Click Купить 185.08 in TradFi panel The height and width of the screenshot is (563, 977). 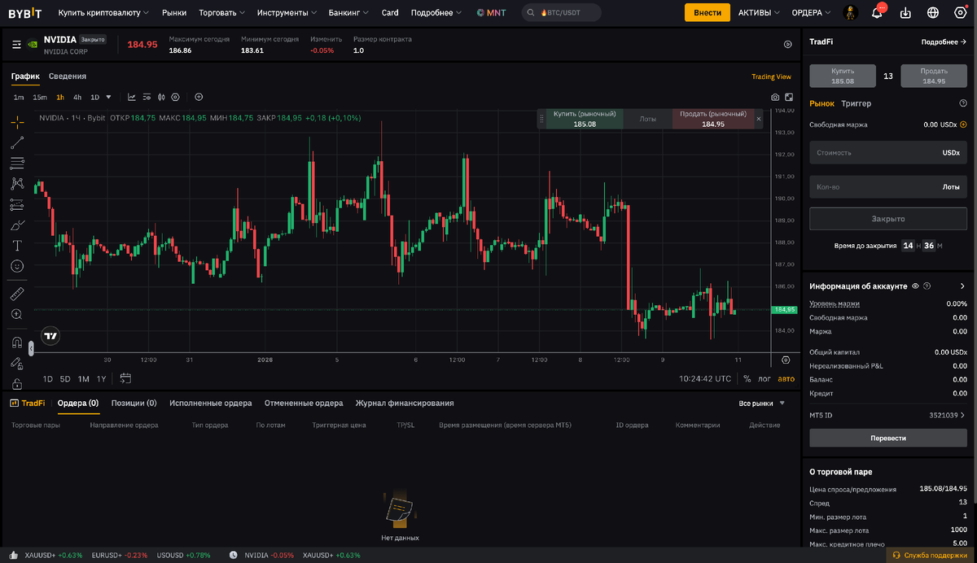pos(843,76)
